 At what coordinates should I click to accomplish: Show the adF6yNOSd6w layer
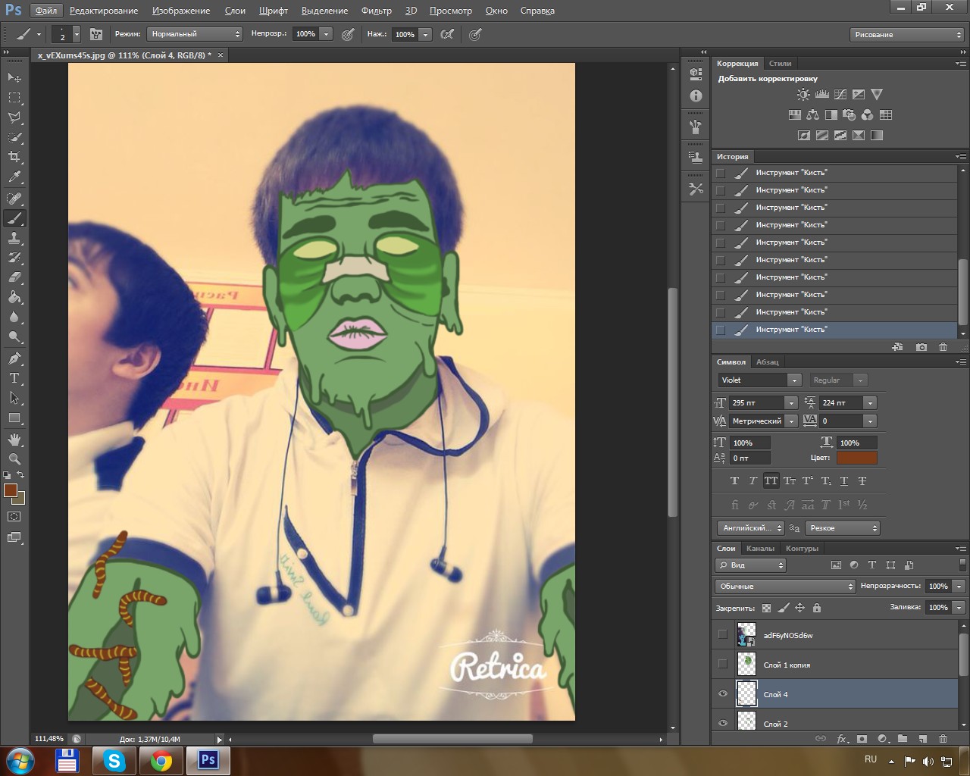pos(722,634)
